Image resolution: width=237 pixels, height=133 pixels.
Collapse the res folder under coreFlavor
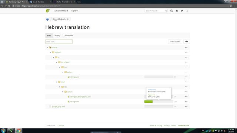click(x=60, y=67)
